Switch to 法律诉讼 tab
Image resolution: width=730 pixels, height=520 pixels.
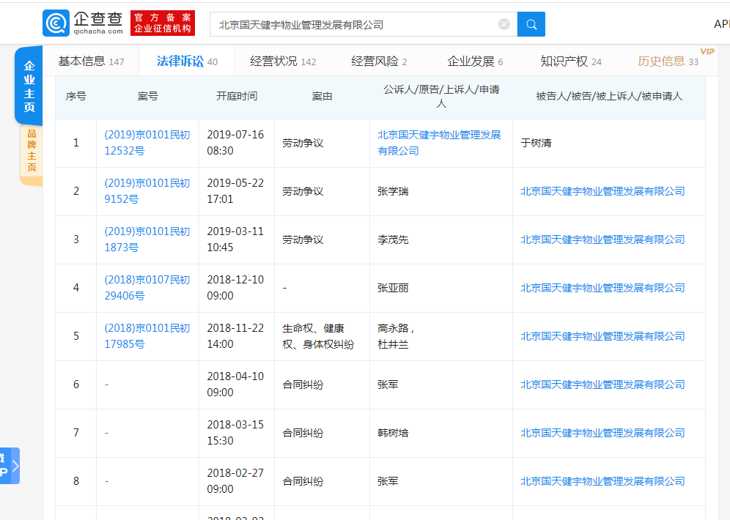[187, 62]
